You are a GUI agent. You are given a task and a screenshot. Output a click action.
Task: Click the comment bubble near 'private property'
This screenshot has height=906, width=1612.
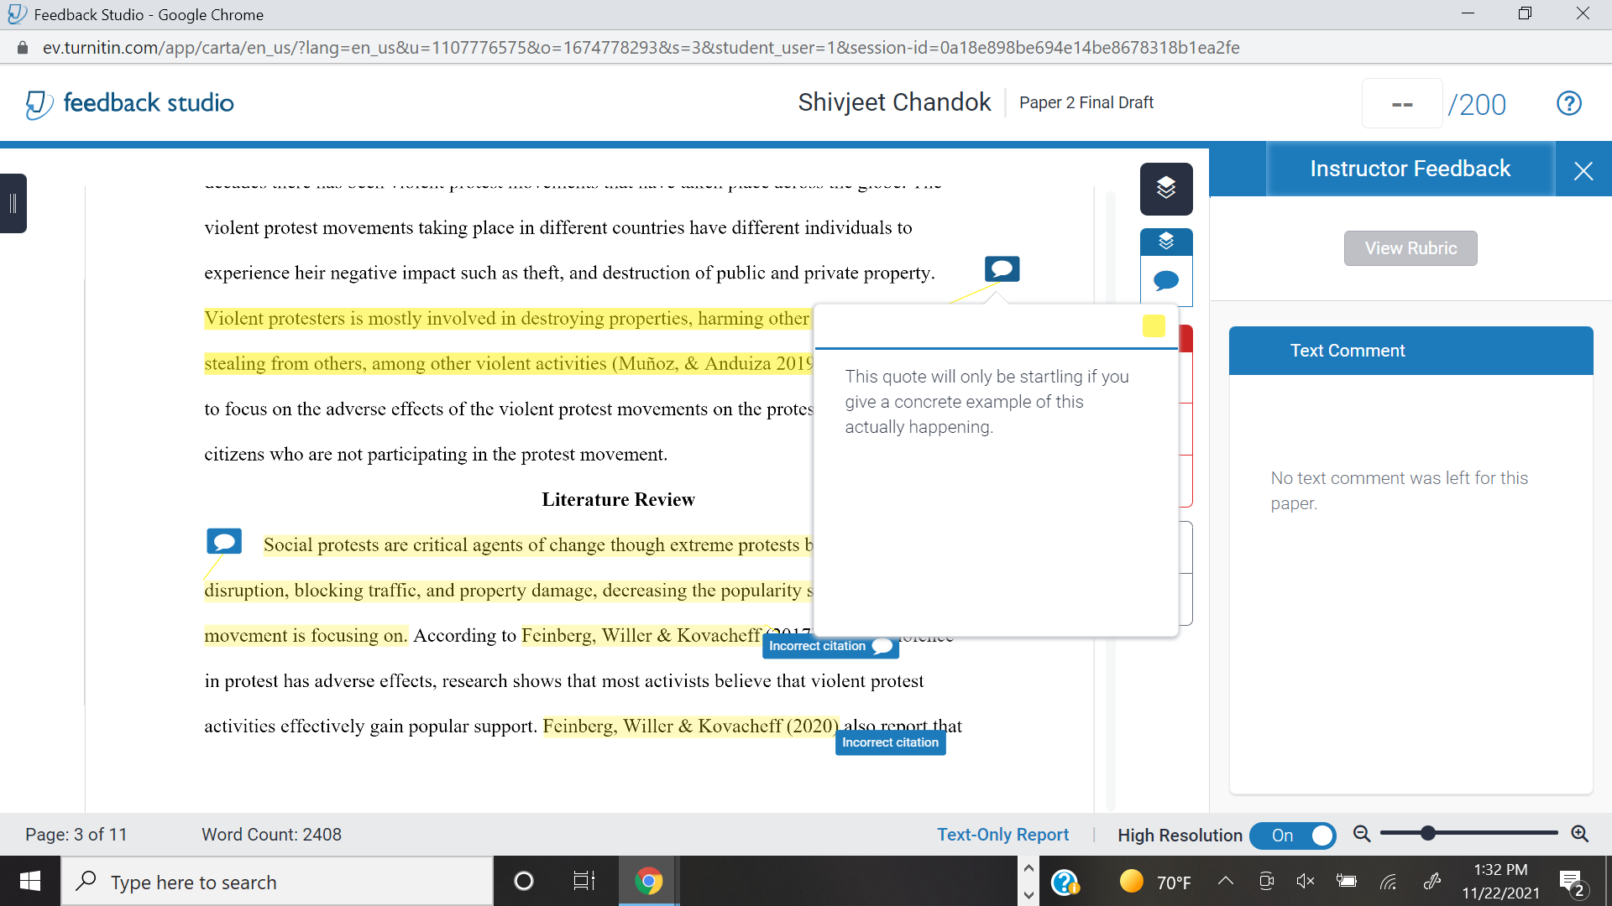pyautogui.click(x=1002, y=268)
